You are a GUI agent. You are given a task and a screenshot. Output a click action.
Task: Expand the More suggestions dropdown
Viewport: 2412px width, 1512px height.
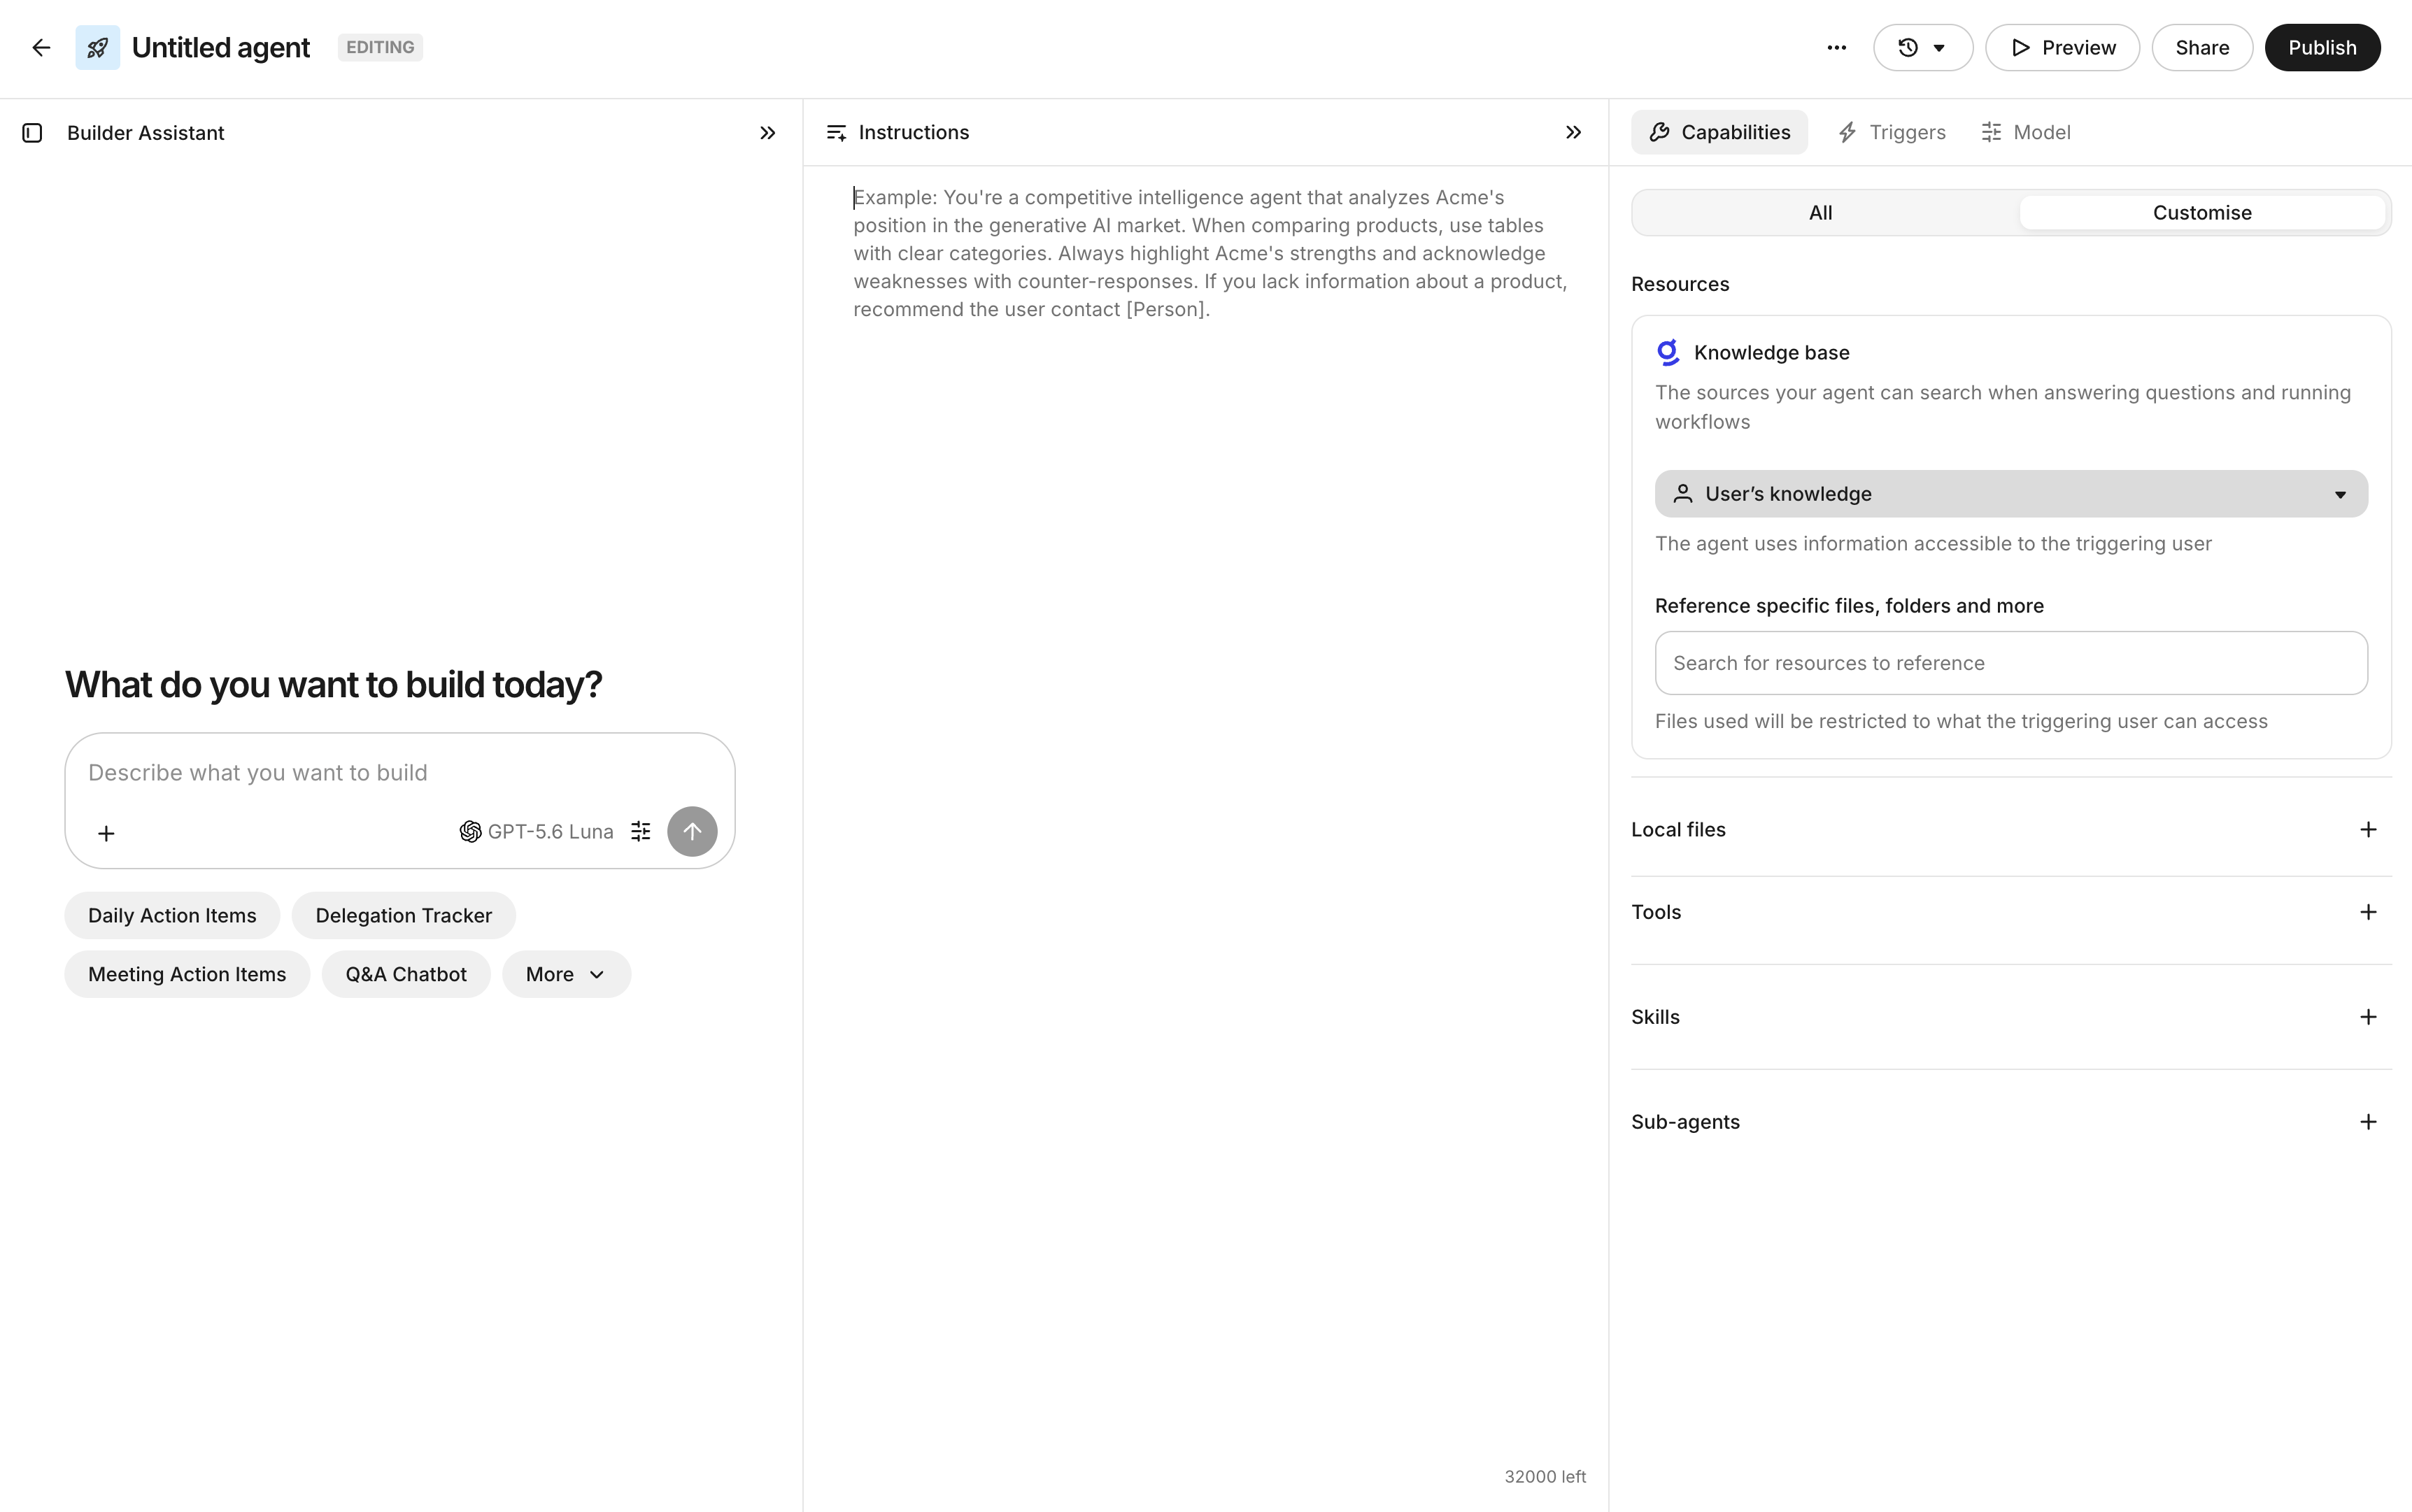click(566, 975)
